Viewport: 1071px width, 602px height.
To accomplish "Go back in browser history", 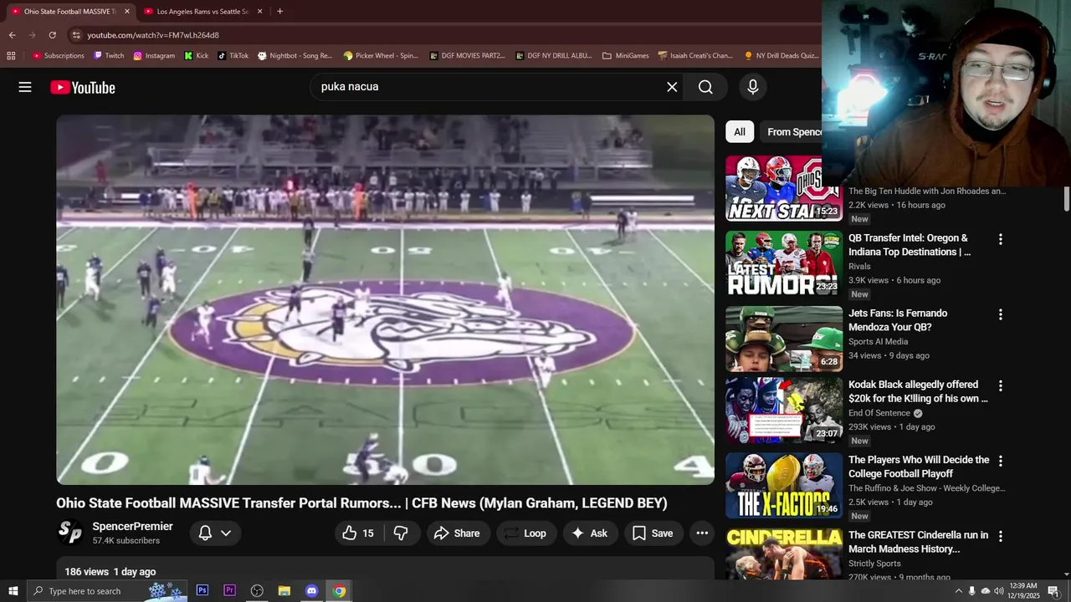I will tap(12, 35).
